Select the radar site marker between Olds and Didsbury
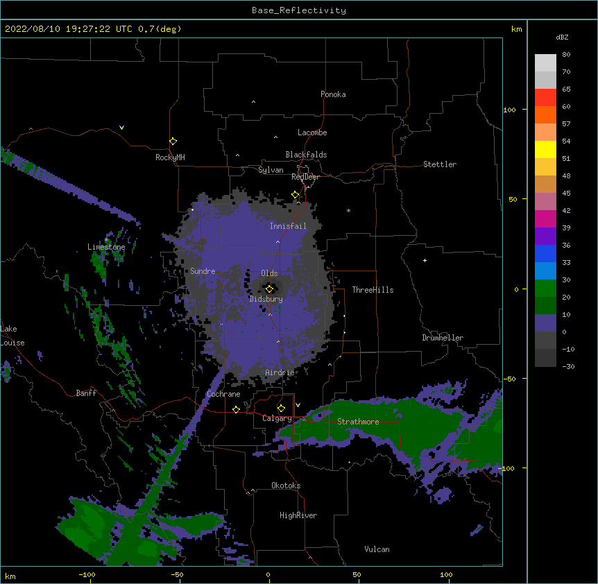The image size is (598, 584). click(269, 289)
